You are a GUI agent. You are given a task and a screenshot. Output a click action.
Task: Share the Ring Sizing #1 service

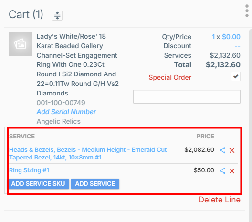point(222,171)
